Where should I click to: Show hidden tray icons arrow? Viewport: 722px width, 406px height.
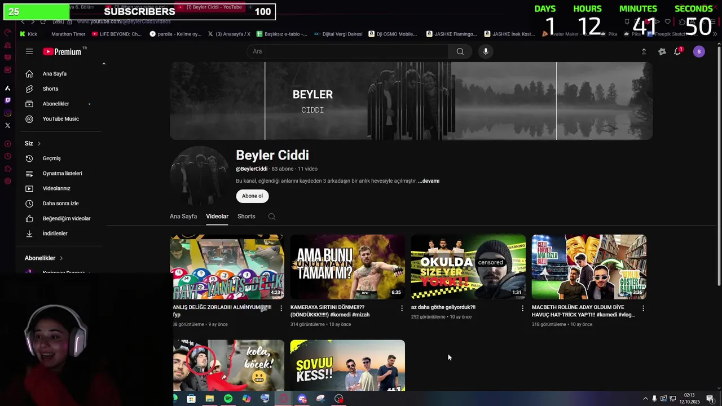[645, 399]
